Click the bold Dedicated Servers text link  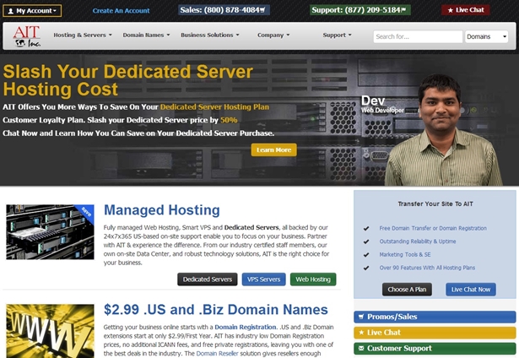pos(251,227)
